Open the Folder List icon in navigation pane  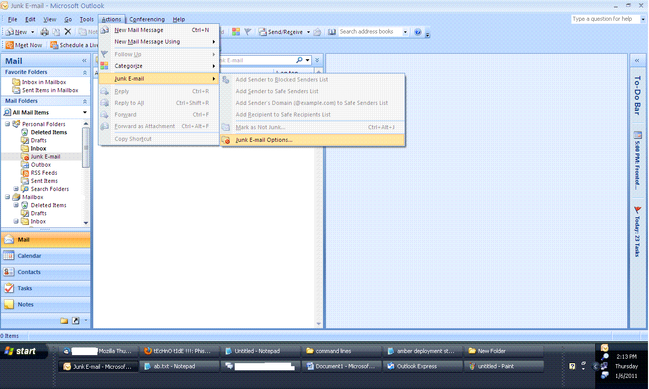(x=64, y=321)
